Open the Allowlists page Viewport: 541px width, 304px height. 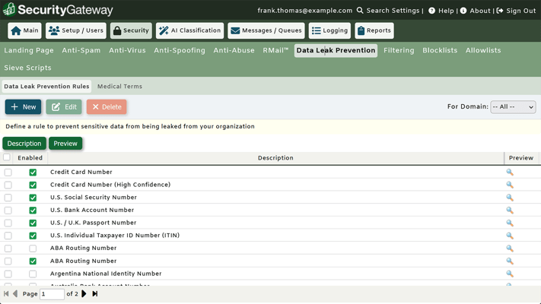pos(483,50)
